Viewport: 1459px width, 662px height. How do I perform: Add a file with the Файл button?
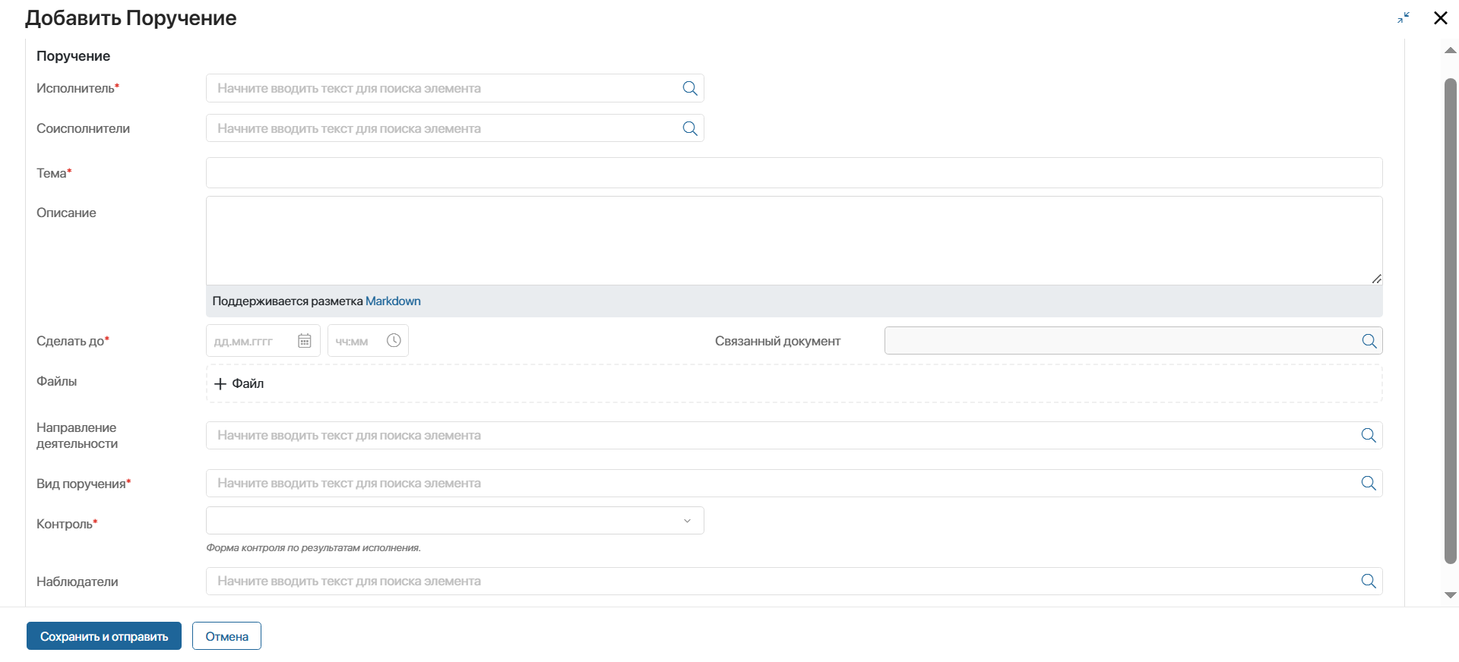pos(239,383)
